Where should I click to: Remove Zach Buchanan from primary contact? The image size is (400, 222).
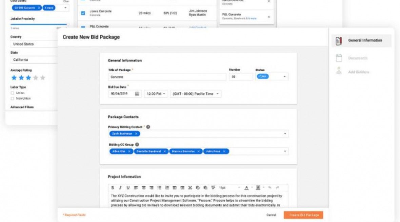pyautogui.click(x=136, y=134)
